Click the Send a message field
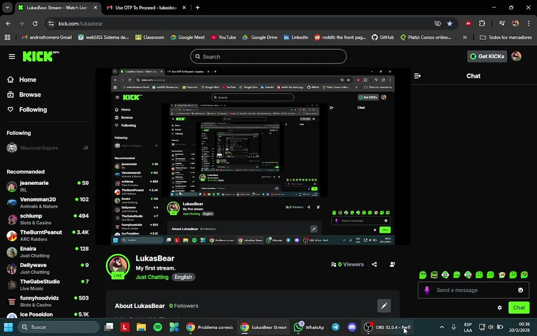 473,290
